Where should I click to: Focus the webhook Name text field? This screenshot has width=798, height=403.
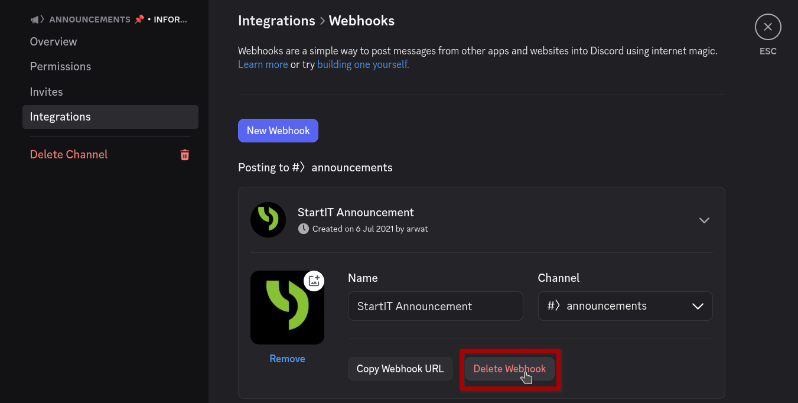[435, 306]
